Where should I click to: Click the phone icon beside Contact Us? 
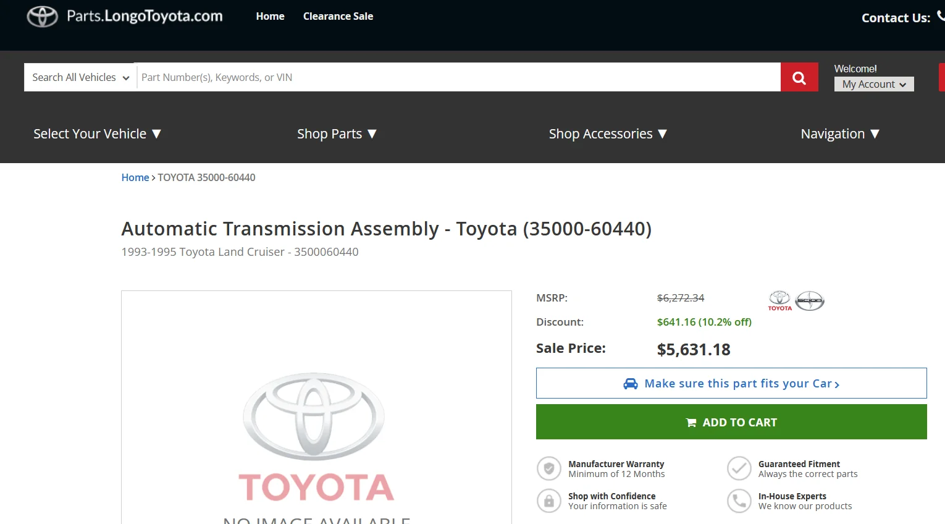tap(941, 16)
